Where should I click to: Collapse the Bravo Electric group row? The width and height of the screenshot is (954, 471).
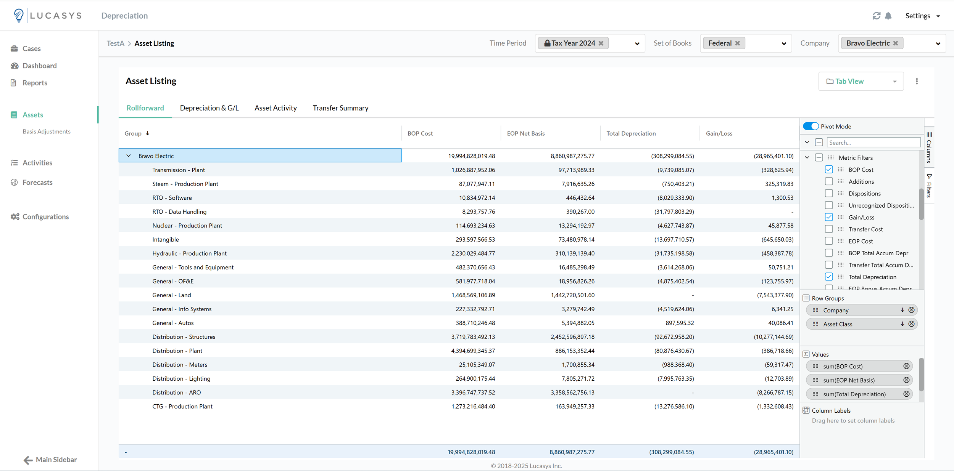pos(129,156)
